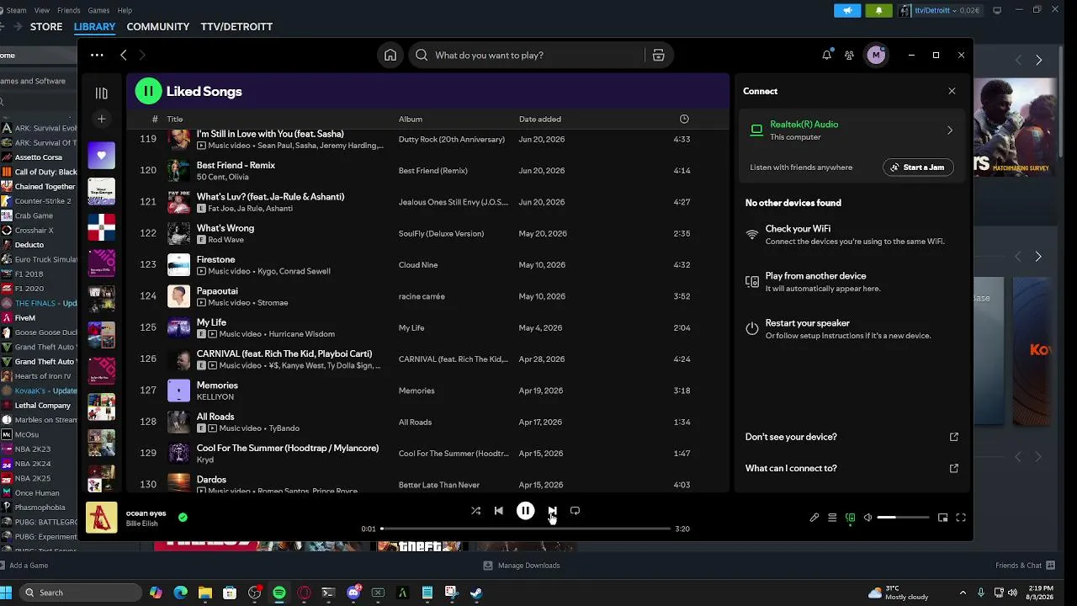Open the Spotify miniplayer

943,518
